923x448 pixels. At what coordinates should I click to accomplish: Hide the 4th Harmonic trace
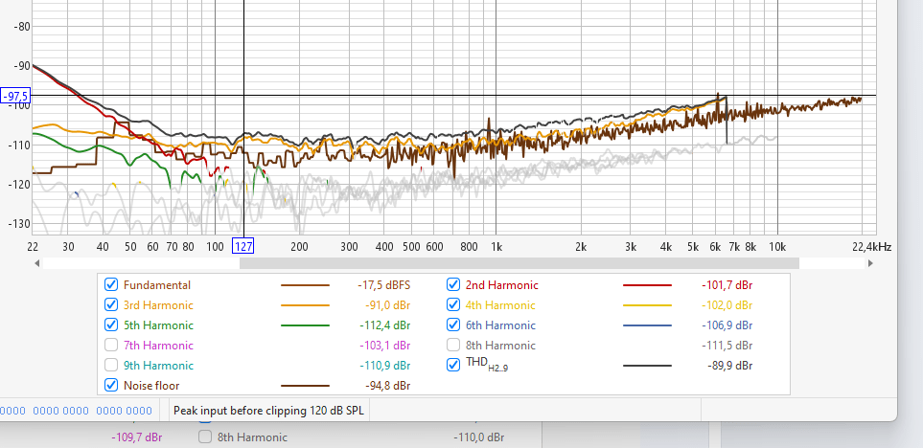(x=453, y=305)
